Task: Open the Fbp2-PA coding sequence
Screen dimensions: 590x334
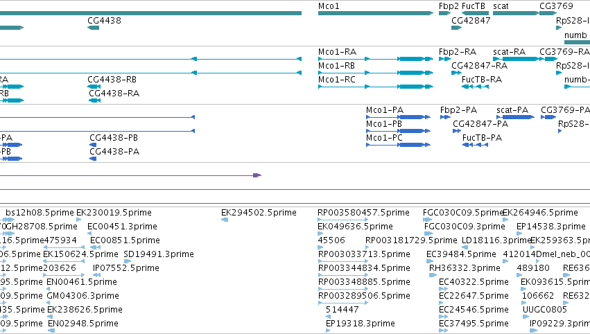Action: pyautogui.click(x=445, y=117)
